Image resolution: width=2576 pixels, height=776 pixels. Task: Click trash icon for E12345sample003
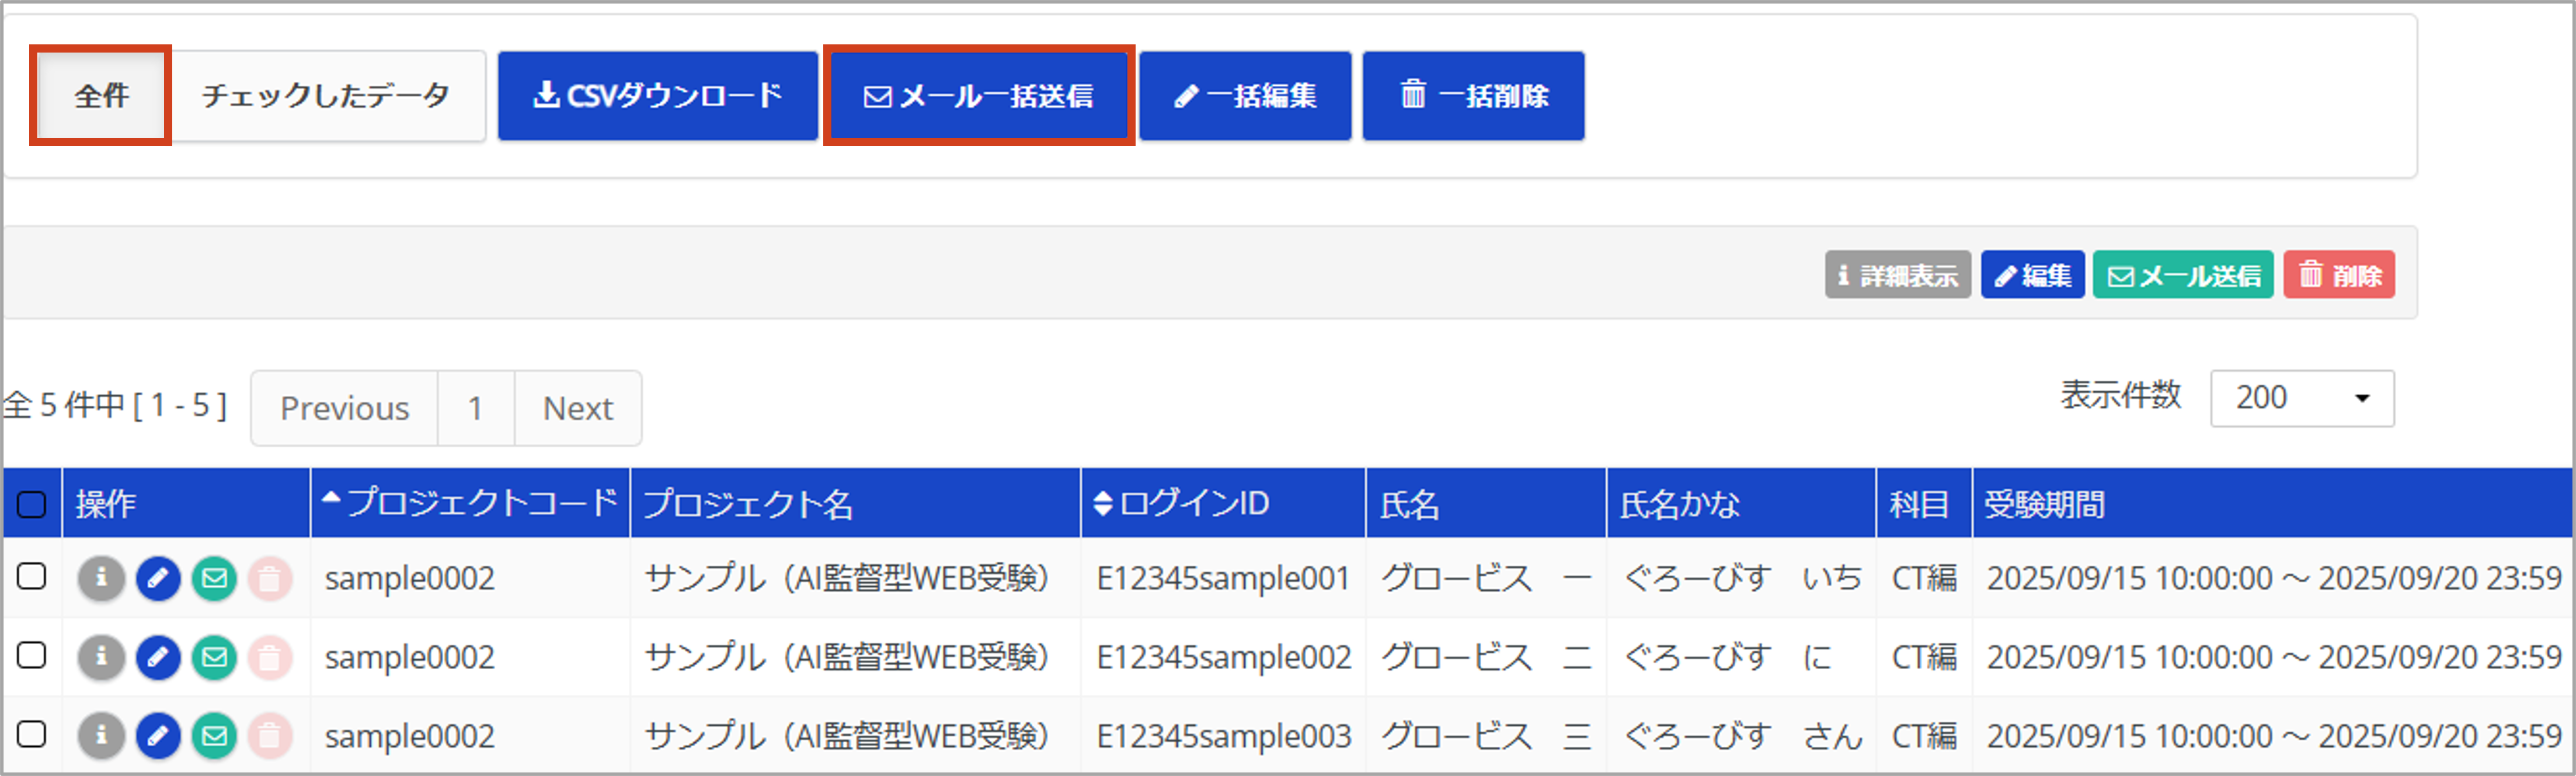point(270,736)
